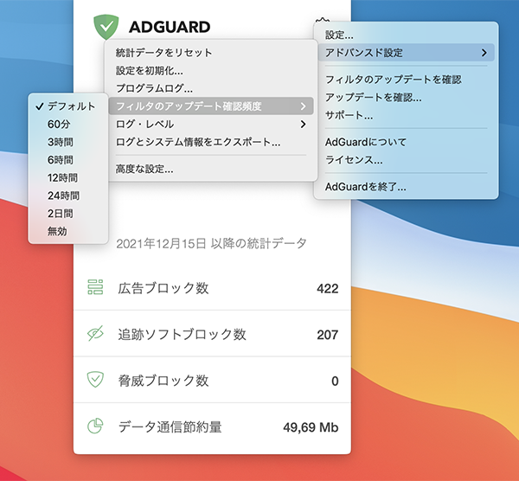519x481 pixels.
Task: Expand アドバンスド設定 submenu arrow
Action: click(x=484, y=53)
